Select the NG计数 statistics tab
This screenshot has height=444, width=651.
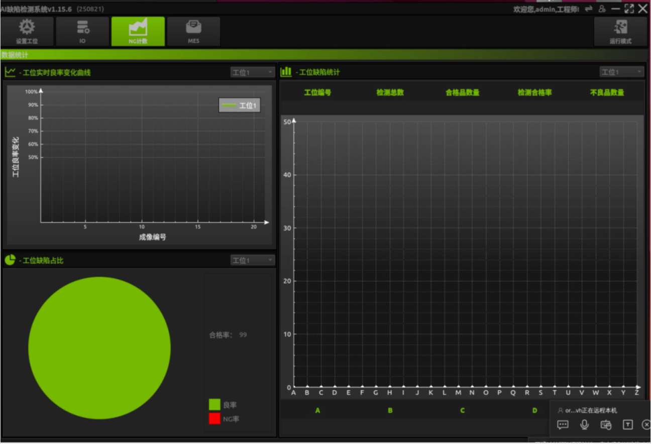pyautogui.click(x=138, y=32)
